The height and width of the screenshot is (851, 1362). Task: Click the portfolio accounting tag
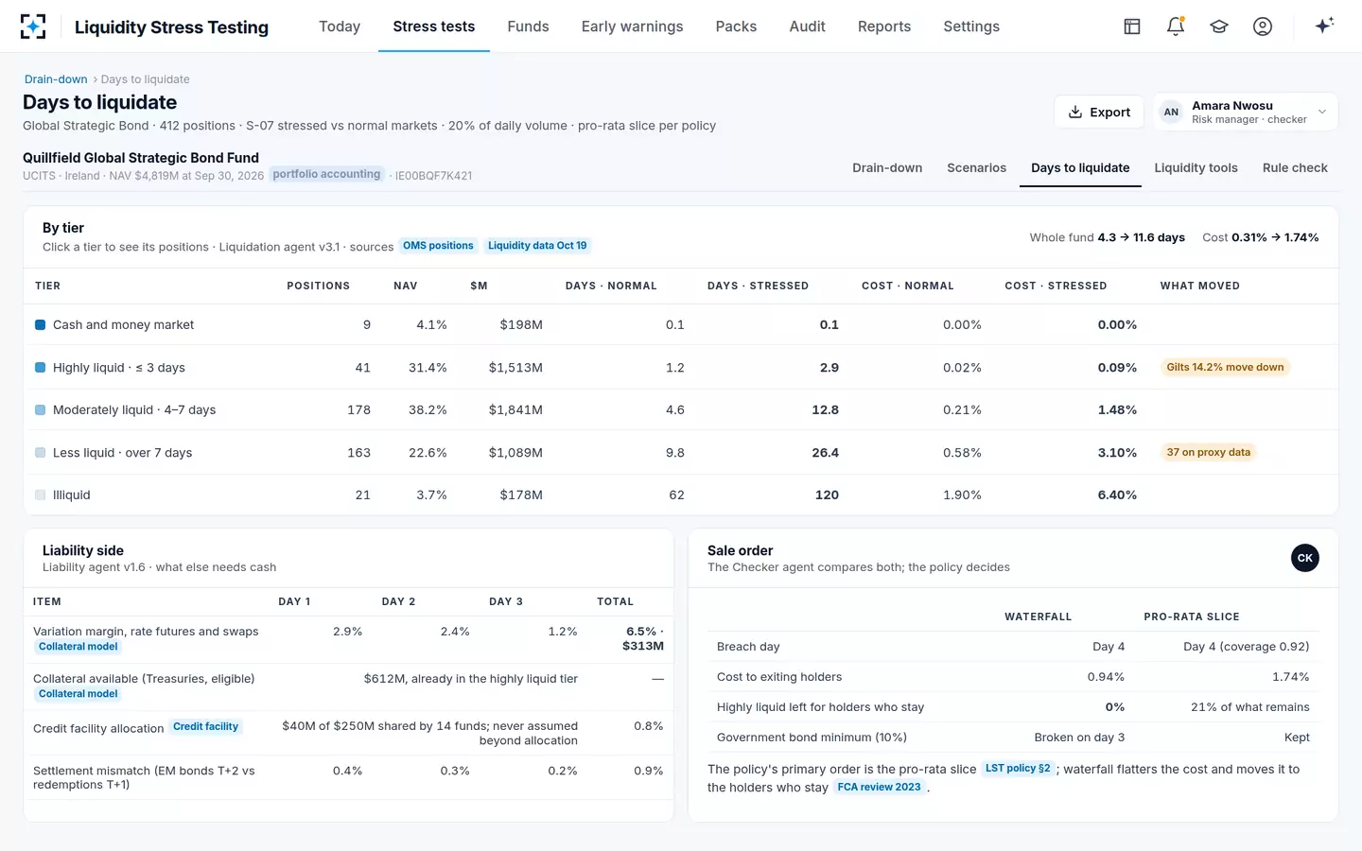tap(326, 174)
